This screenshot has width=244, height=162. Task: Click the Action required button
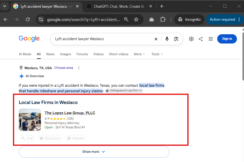(x=222, y=19)
